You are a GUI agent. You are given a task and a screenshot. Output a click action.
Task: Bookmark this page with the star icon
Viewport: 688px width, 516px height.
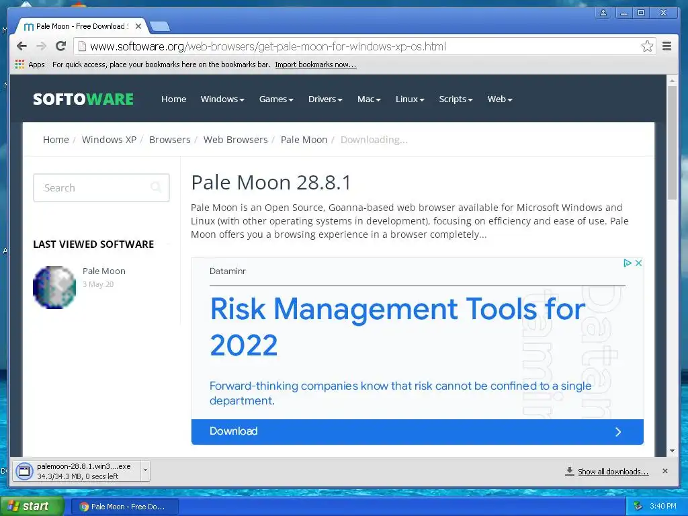pos(647,46)
